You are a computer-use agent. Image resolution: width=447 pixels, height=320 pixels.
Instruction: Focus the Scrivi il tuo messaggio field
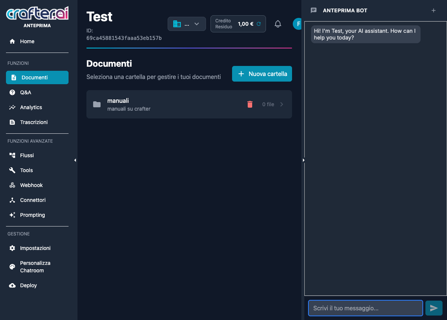pyautogui.click(x=365, y=308)
